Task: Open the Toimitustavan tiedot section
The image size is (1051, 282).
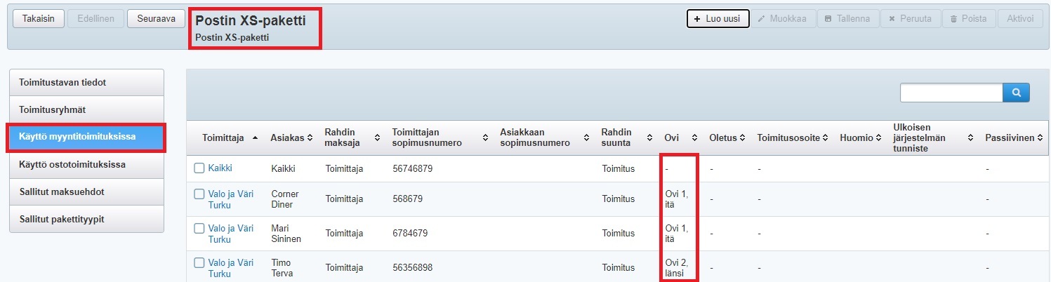Action: click(86, 82)
